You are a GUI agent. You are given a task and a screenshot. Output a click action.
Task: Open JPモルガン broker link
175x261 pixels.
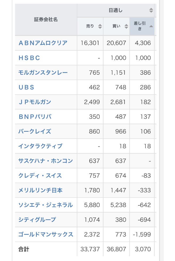(x=35, y=102)
